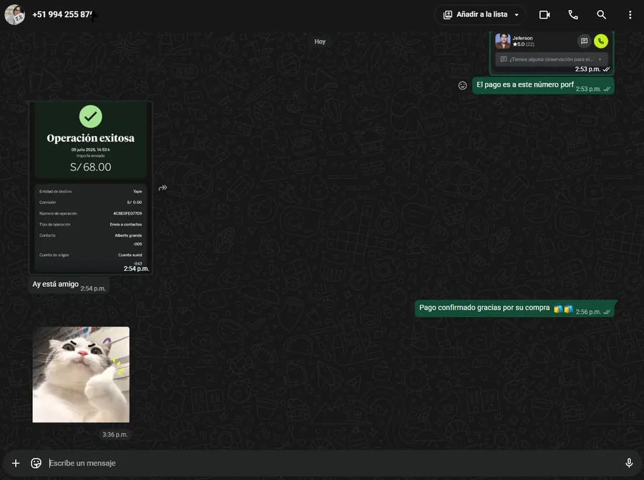React to 'El pago es a este número' message
The height and width of the screenshot is (480, 644).
coord(462,85)
